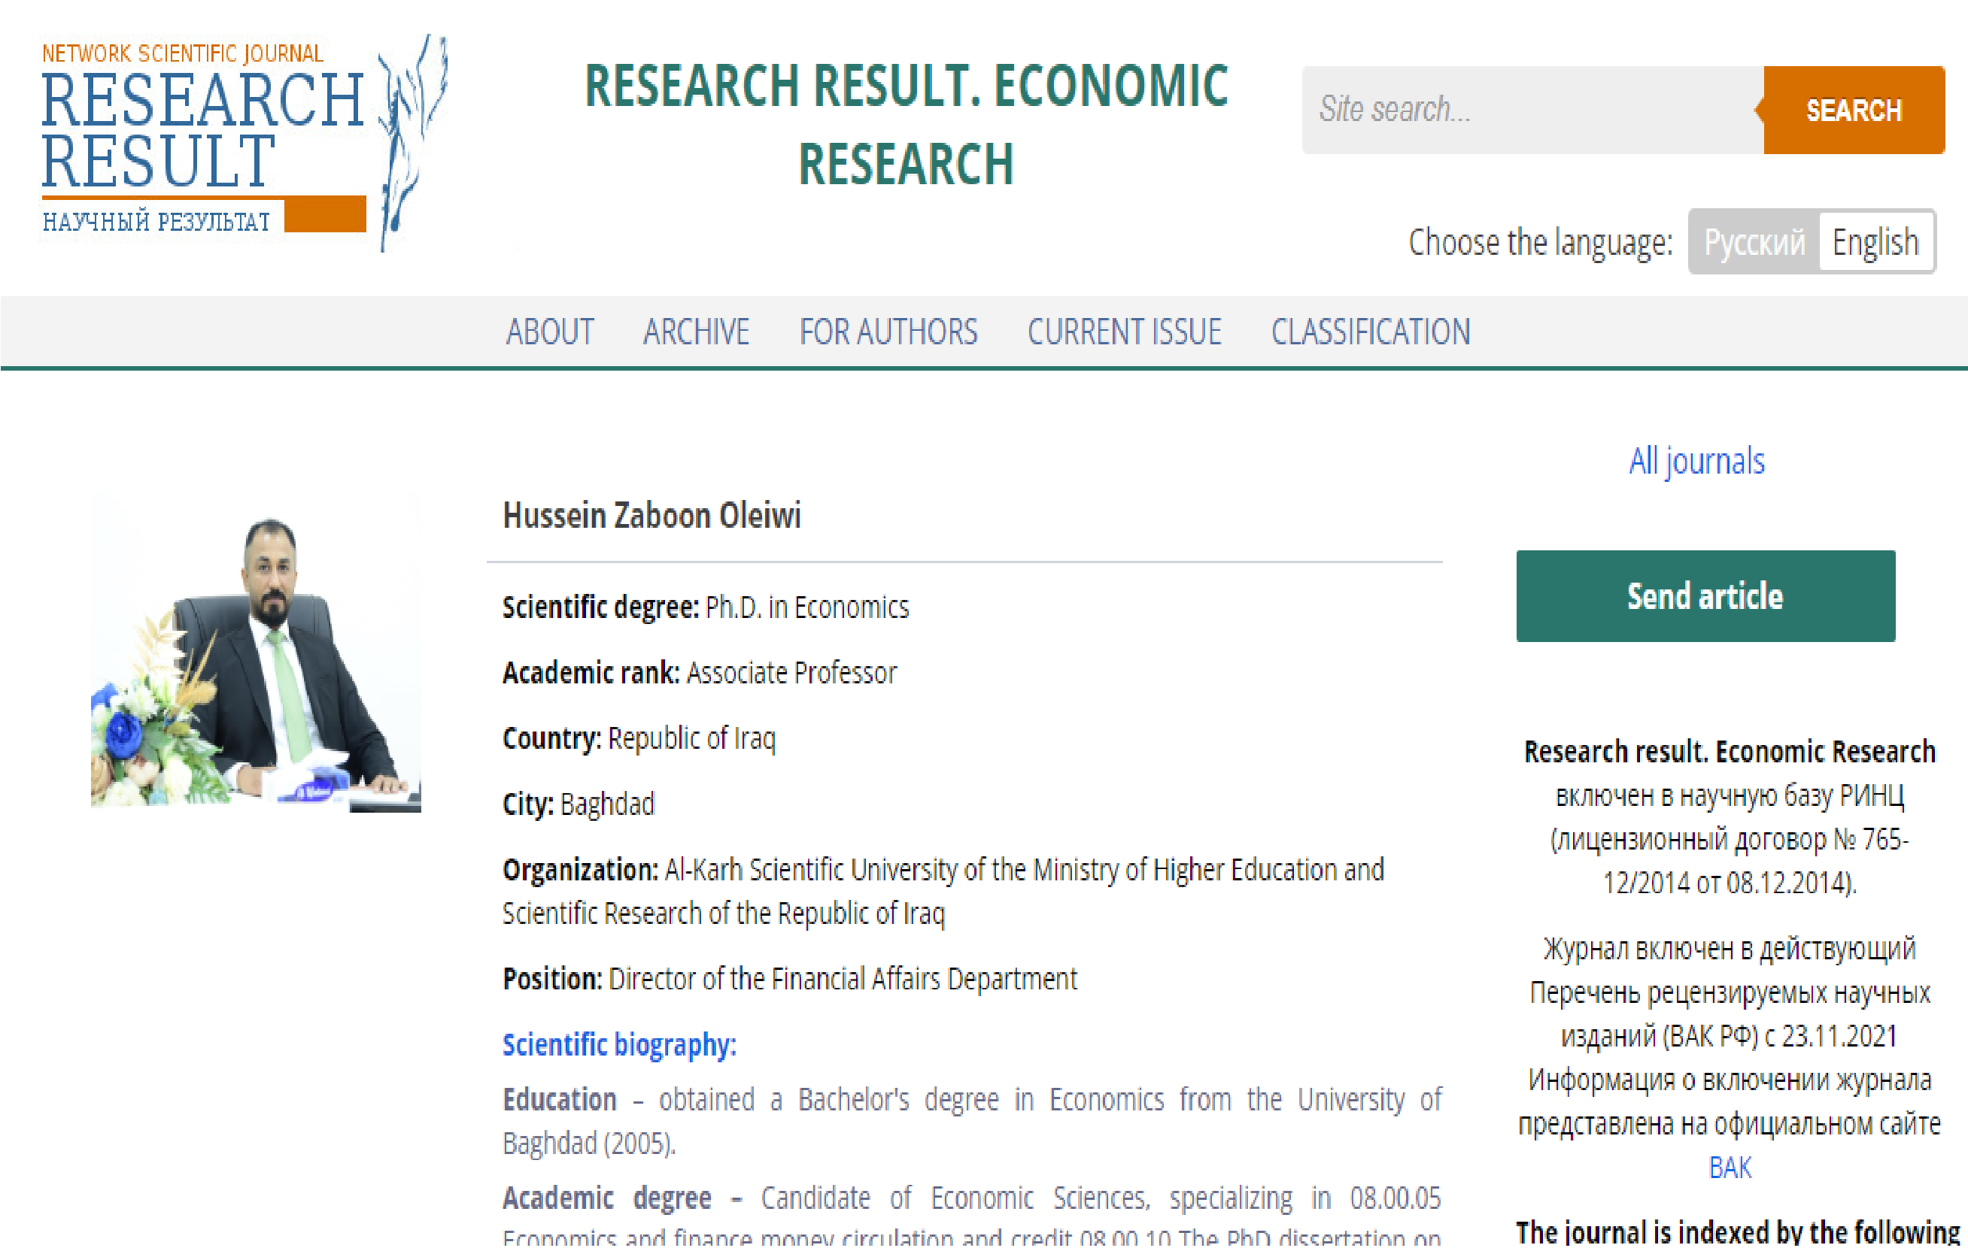1968x1248 pixels.
Task: Select English language option
Action: click(x=1874, y=243)
